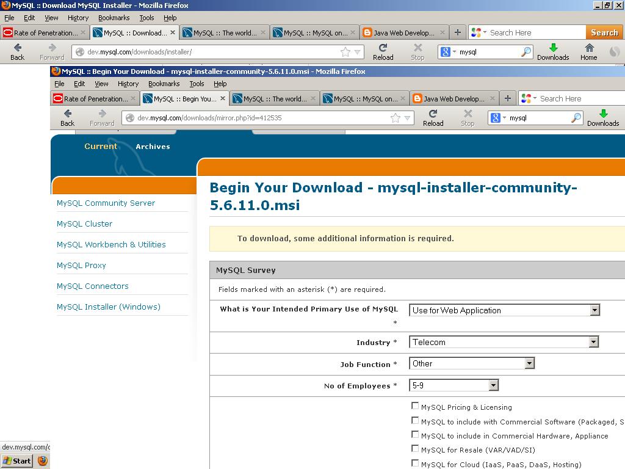Viewport: 625px width, 469px height.
Task: Click Firefox icon in Windows taskbar
Action: (43, 461)
